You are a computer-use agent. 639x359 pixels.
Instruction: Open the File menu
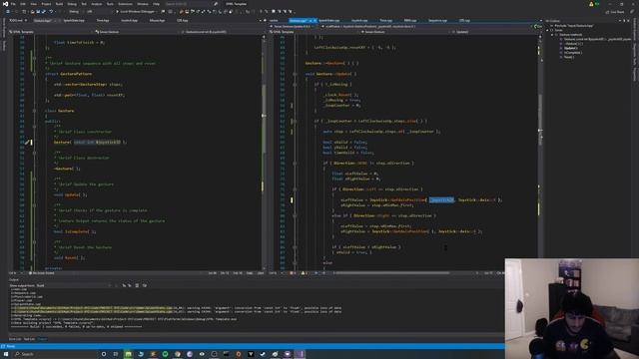point(13,4)
